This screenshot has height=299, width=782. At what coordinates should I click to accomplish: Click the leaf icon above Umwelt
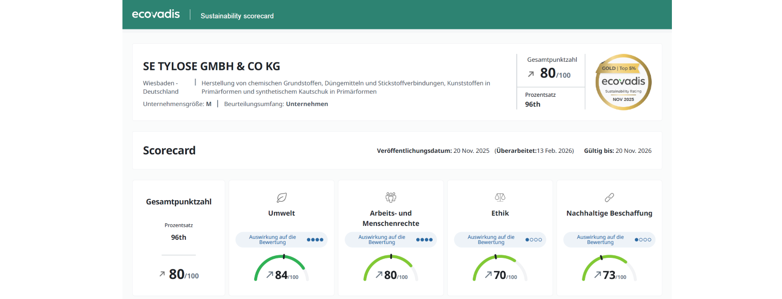coord(281,197)
